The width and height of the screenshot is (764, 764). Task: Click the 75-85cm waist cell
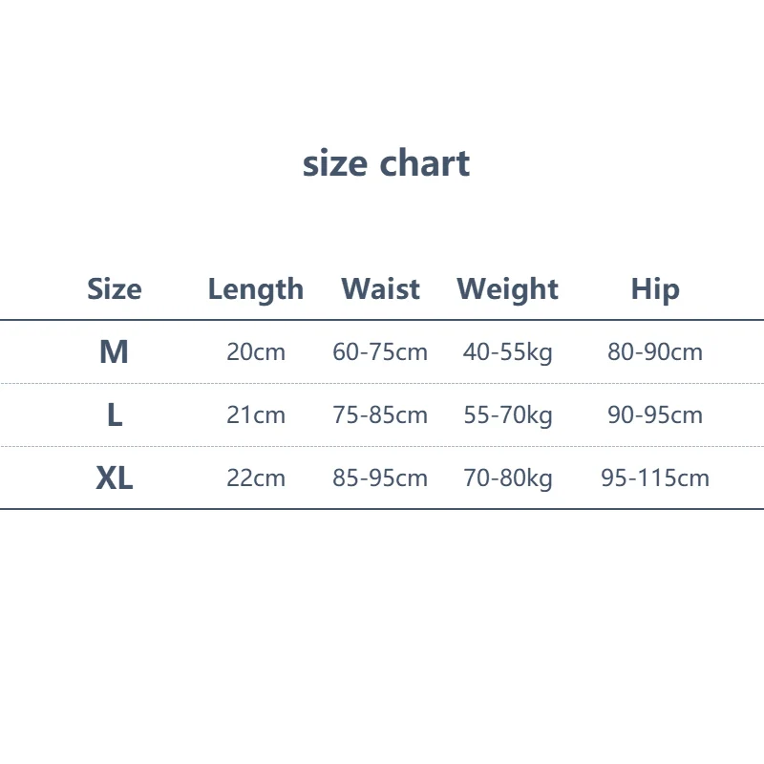tap(380, 414)
